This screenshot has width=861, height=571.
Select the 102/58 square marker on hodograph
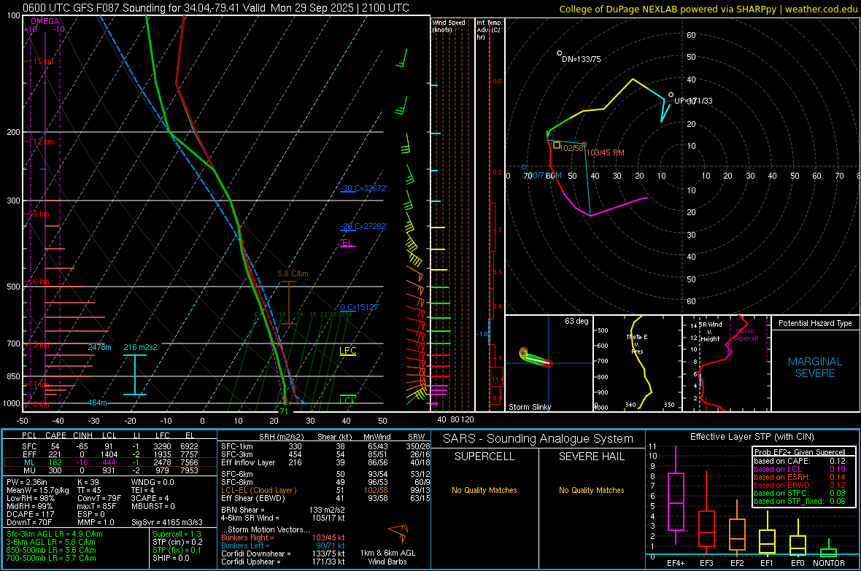pyautogui.click(x=557, y=146)
